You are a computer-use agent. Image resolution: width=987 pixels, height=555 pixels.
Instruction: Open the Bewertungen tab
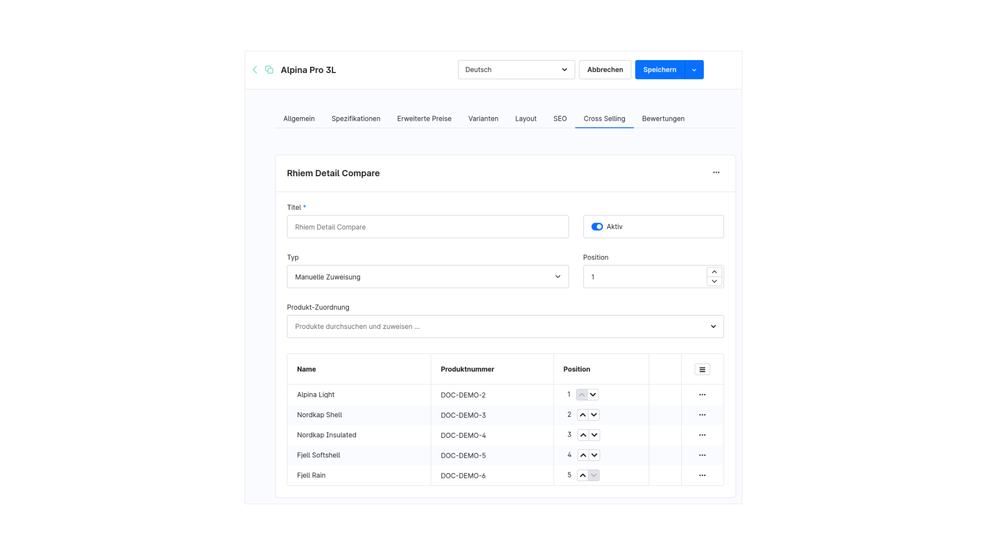coord(663,119)
